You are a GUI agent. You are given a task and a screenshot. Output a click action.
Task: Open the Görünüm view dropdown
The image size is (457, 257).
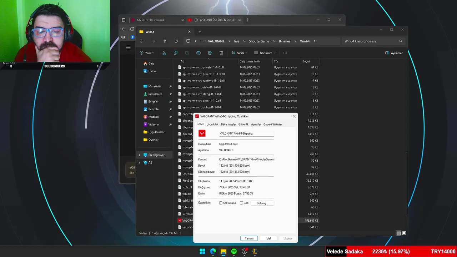265,53
